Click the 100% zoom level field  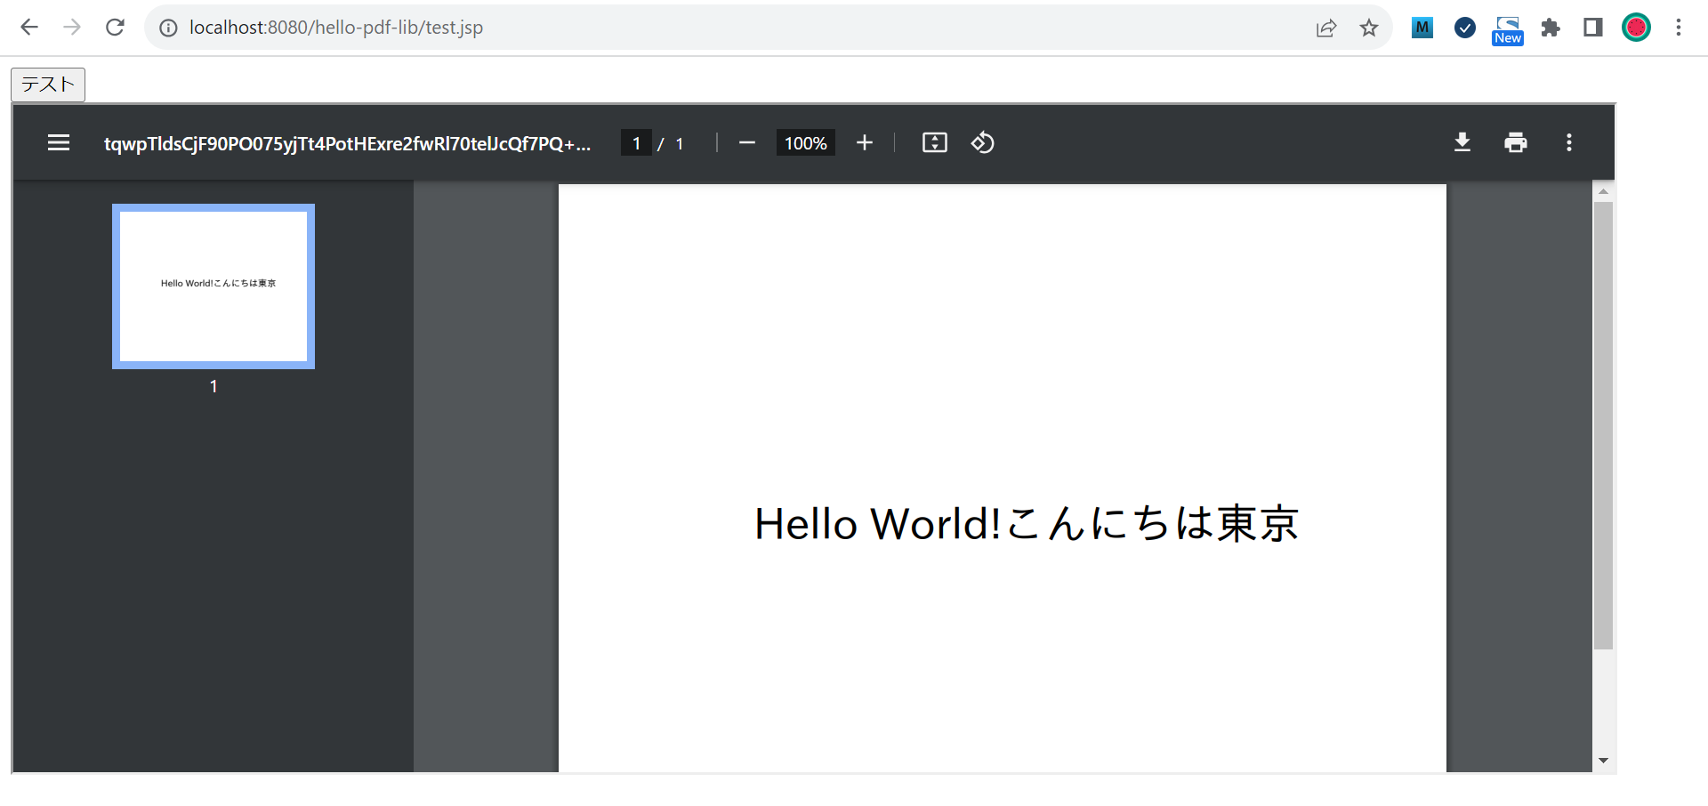click(x=806, y=143)
